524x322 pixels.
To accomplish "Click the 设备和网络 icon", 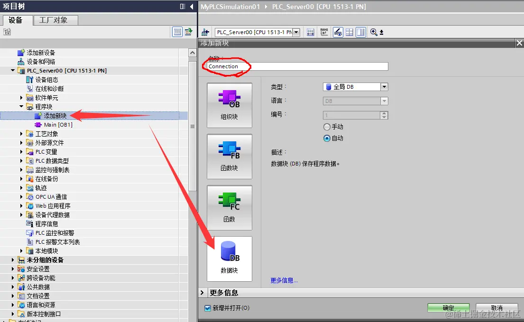I will [21, 62].
